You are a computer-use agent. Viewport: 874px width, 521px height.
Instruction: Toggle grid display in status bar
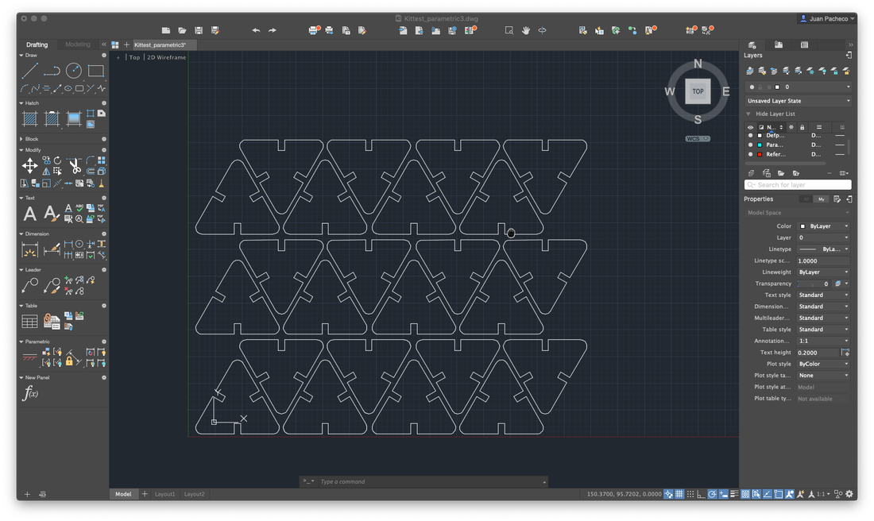[679, 494]
